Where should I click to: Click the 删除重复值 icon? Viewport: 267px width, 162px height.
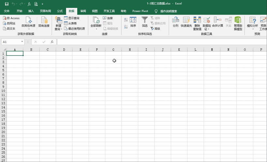pyautogui.click(x=197, y=20)
